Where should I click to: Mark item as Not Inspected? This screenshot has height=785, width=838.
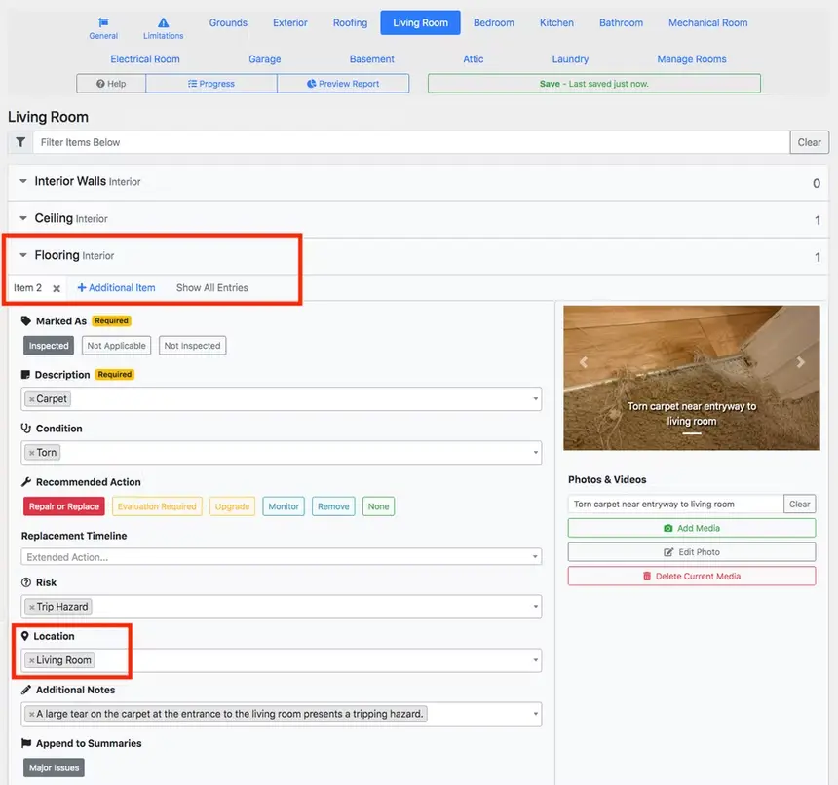click(192, 346)
